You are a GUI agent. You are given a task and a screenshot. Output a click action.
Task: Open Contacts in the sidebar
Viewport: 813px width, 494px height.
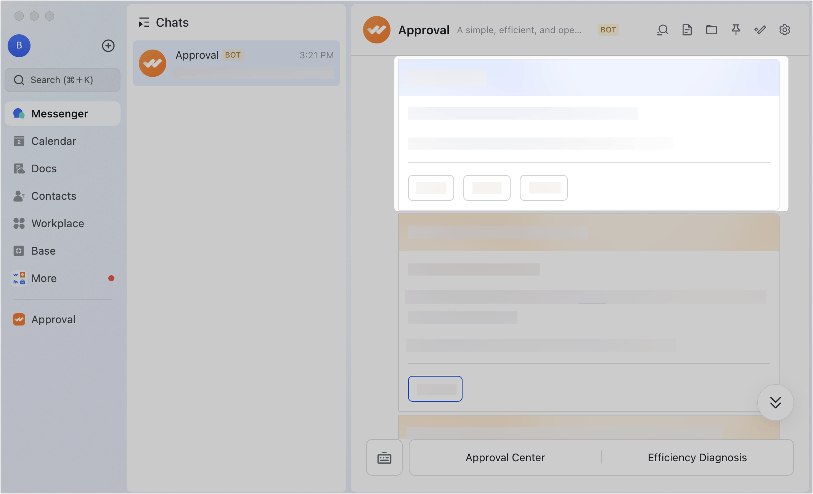[x=53, y=196]
